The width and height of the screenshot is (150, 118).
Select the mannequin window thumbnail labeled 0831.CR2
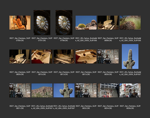20,90
